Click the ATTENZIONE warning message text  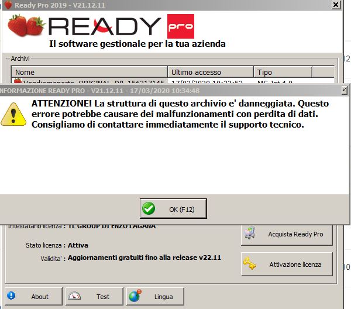click(180, 114)
